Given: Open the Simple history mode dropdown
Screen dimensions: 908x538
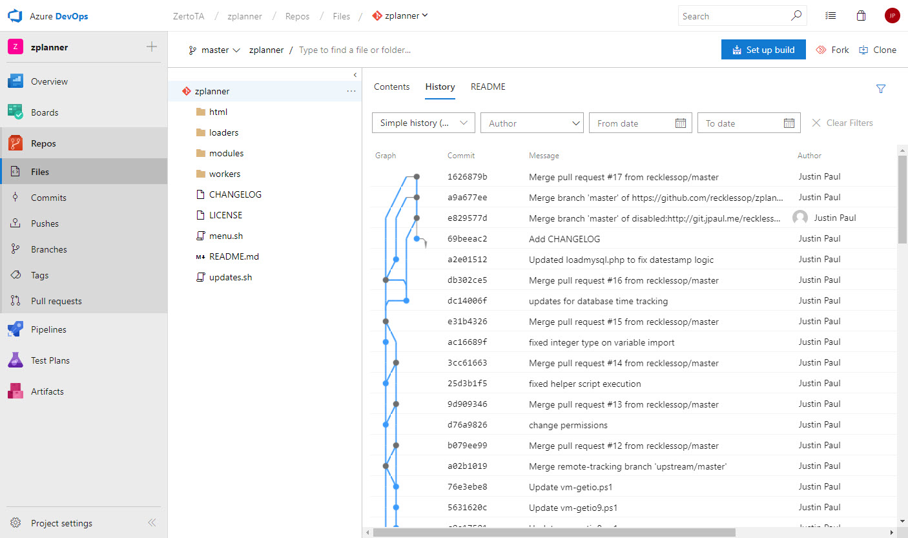Looking at the screenshot, I should tap(424, 123).
